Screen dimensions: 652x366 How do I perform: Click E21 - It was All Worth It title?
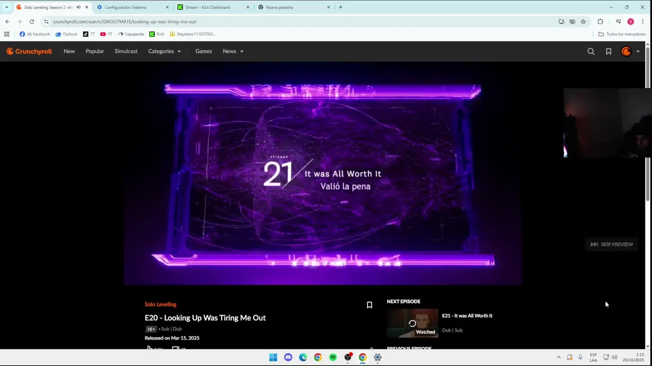[x=467, y=316]
